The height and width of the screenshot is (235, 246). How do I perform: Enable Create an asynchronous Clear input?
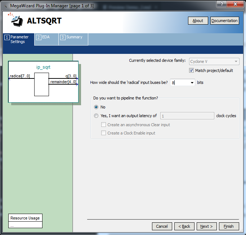tap(103, 125)
